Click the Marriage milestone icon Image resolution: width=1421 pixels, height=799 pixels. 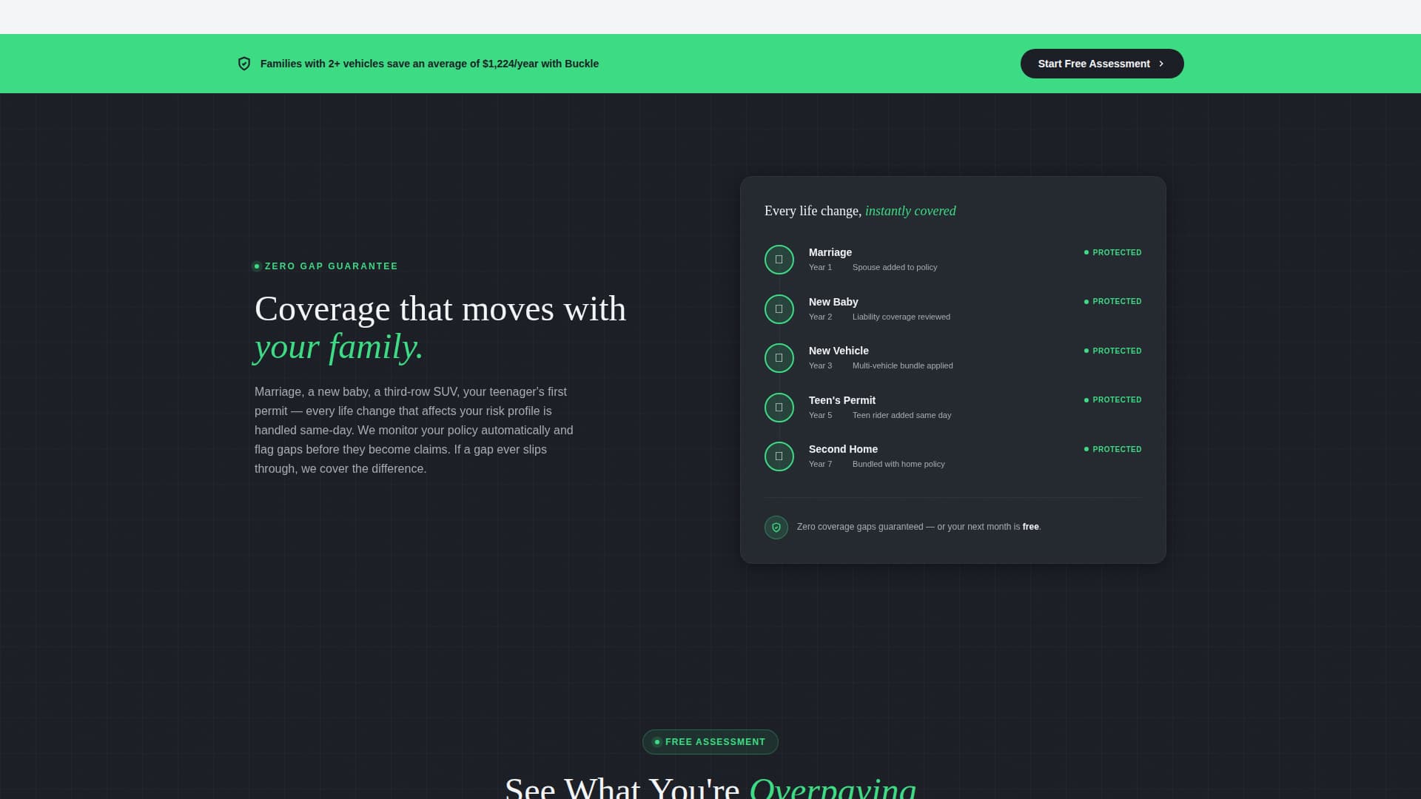pyautogui.click(x=779, y=259)
